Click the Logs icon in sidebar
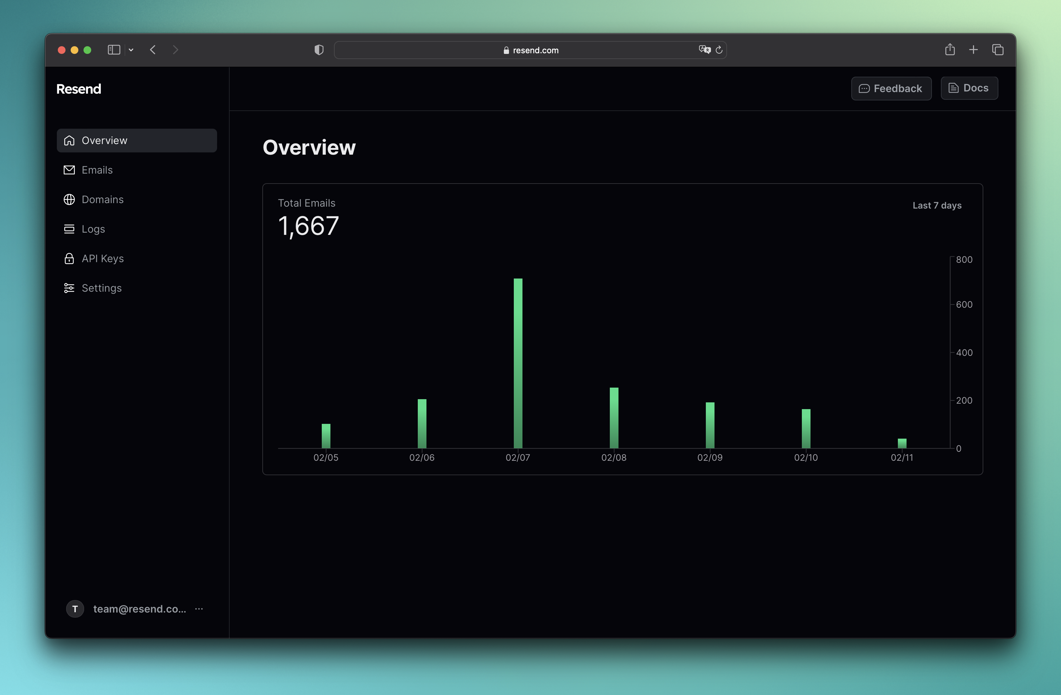This screenshot has width=1061, height=695. pos(69,229)
